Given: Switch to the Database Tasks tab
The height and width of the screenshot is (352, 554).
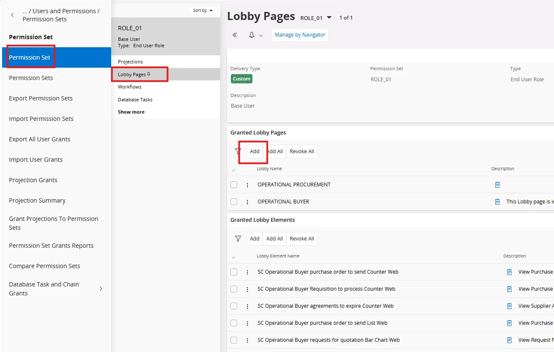Looking at the screenshot, I should (166, 100).
